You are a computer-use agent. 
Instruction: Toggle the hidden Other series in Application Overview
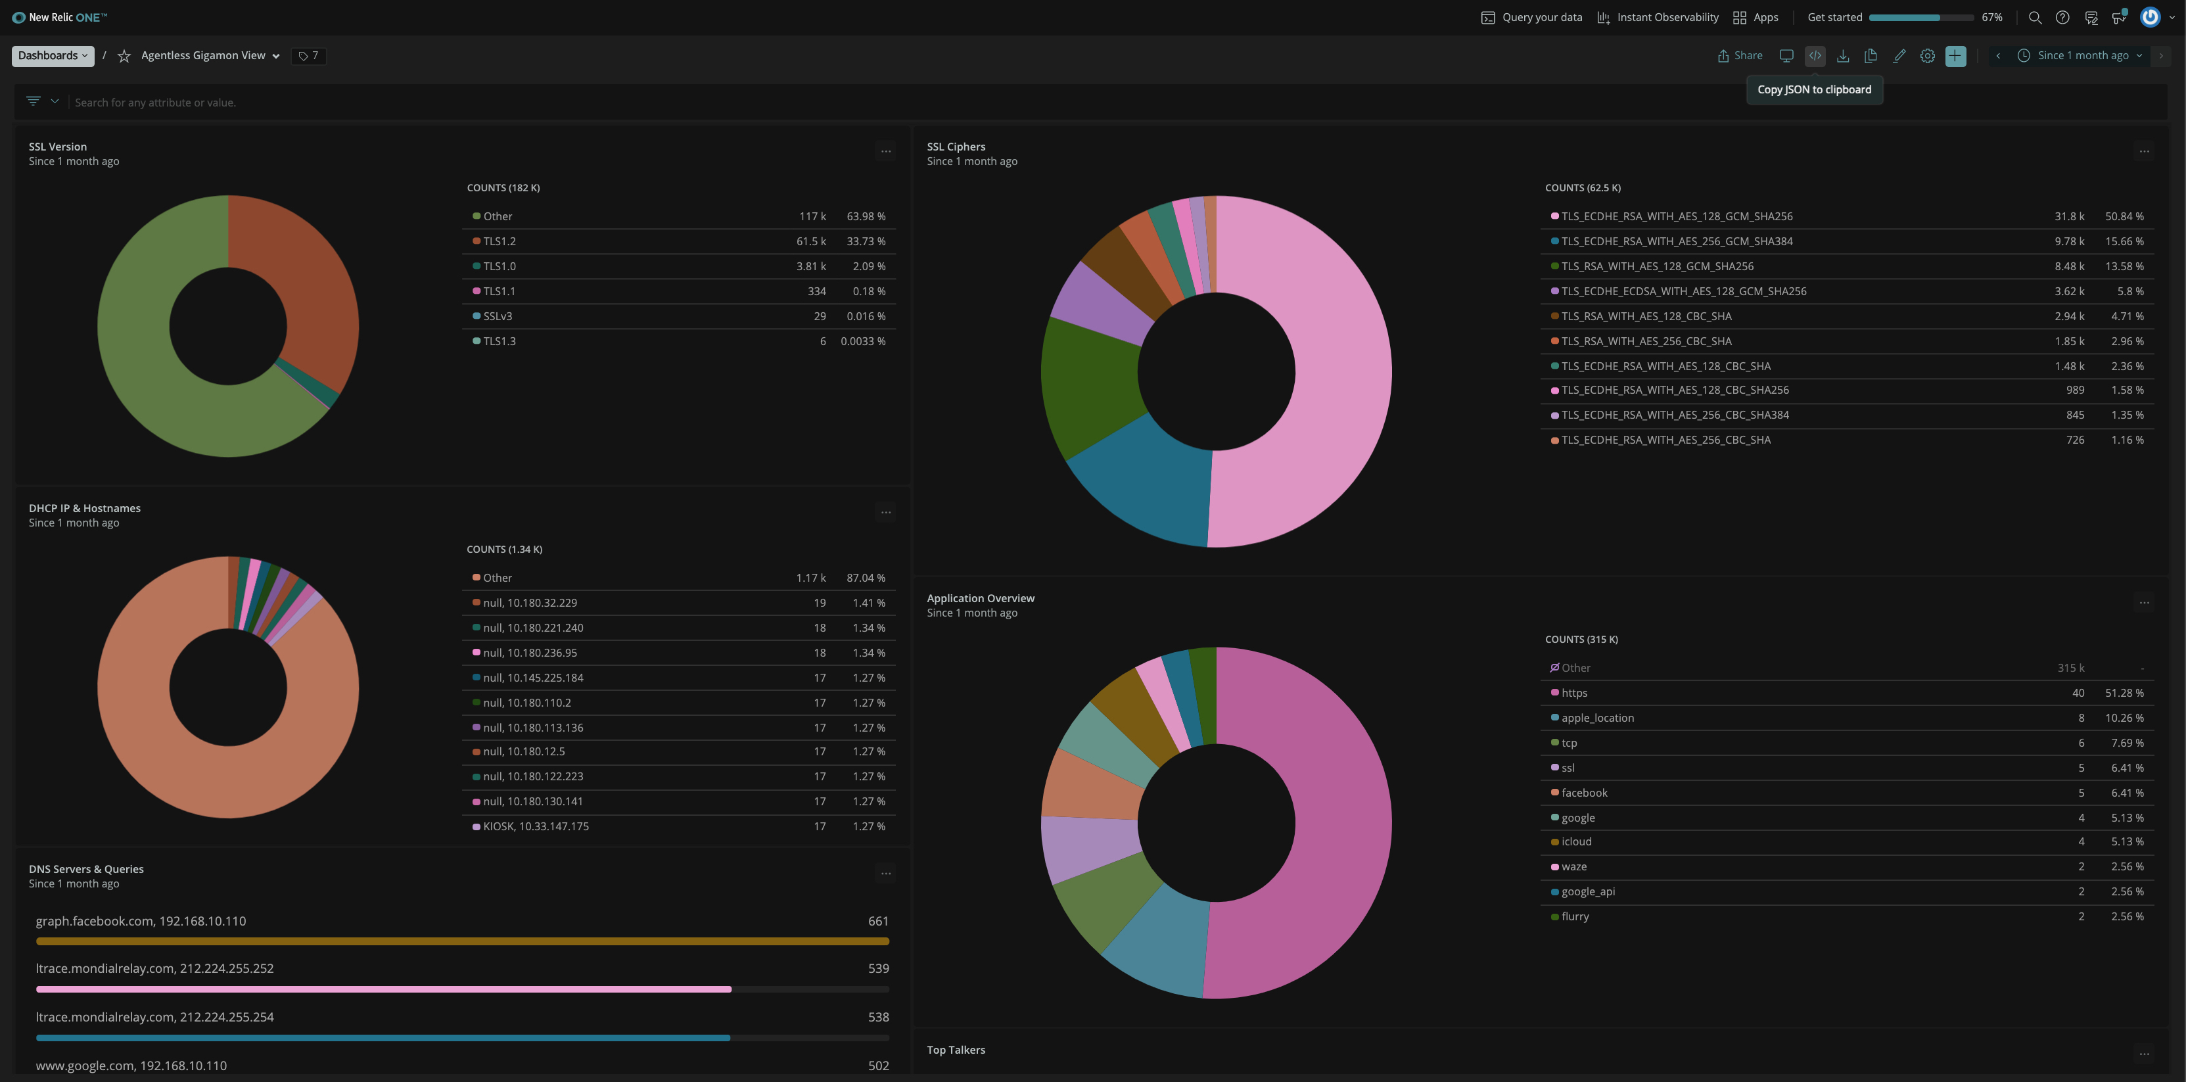1575,668
